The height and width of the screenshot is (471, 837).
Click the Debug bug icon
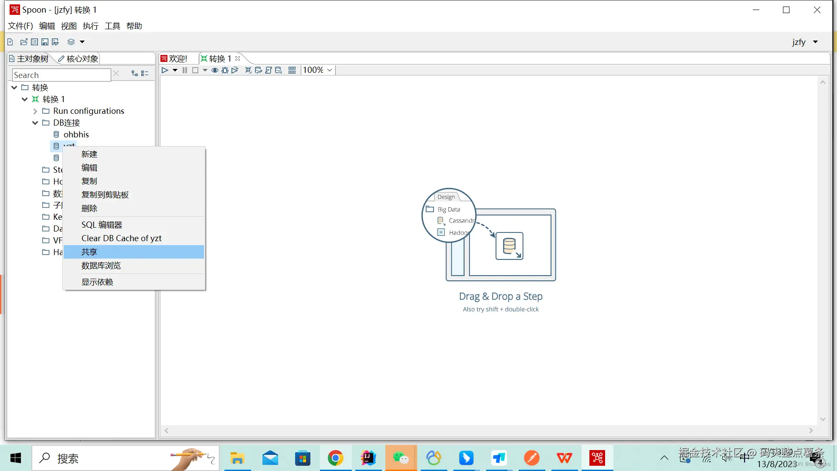click(x=225, y=70)
